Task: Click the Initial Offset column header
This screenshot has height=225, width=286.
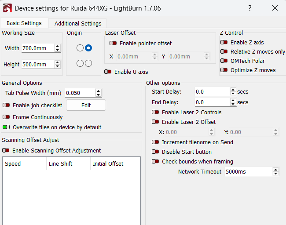Action: coord(115,163)
